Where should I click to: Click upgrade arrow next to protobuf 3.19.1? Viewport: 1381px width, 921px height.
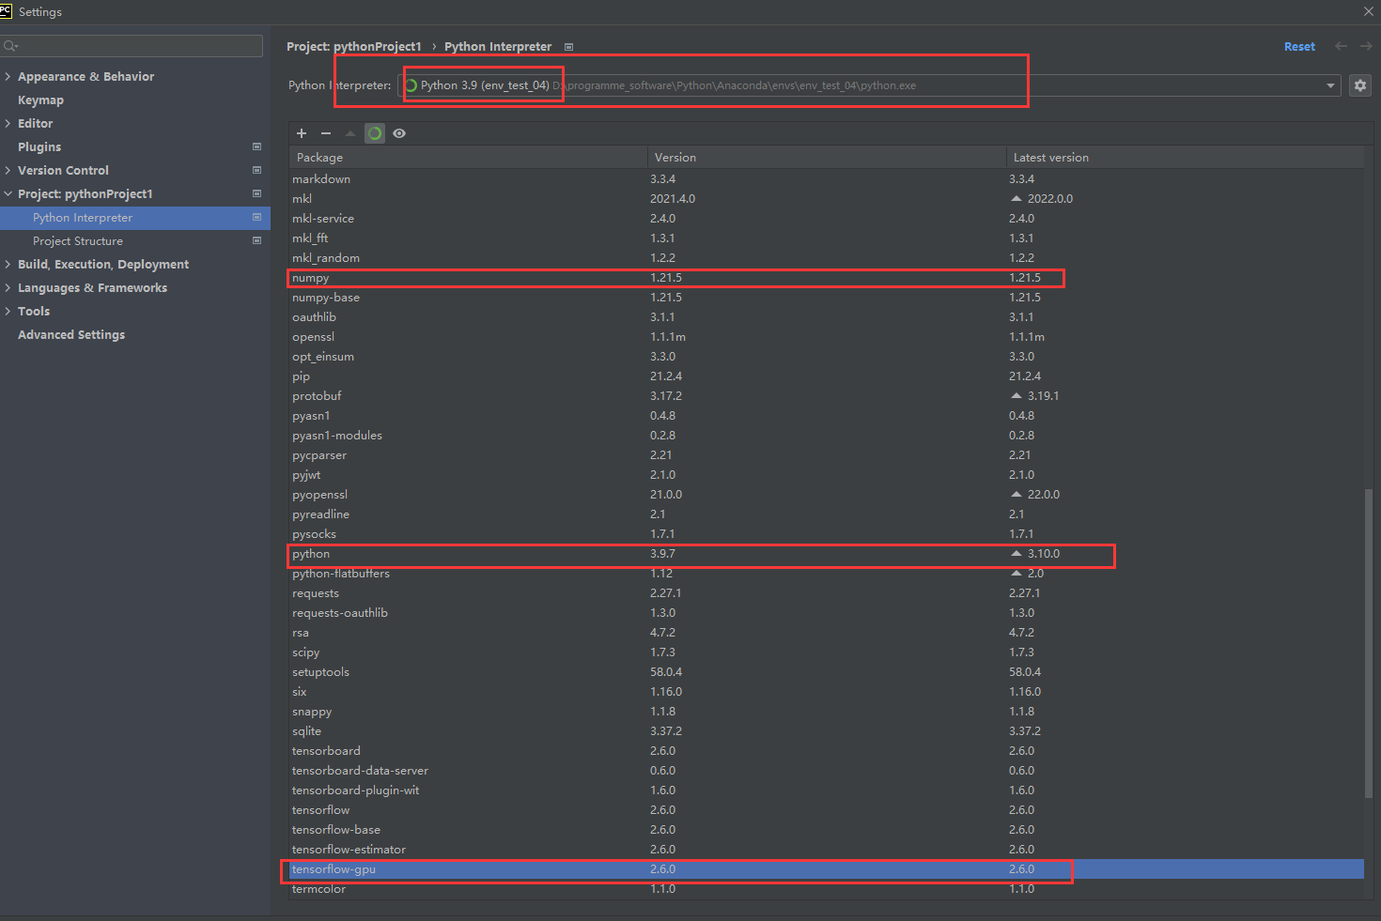click(1016, 395)
